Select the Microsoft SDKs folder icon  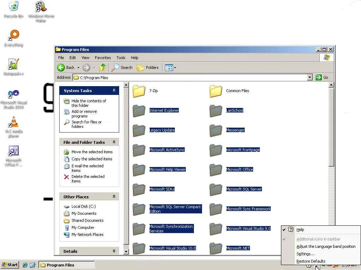point(139,190)
